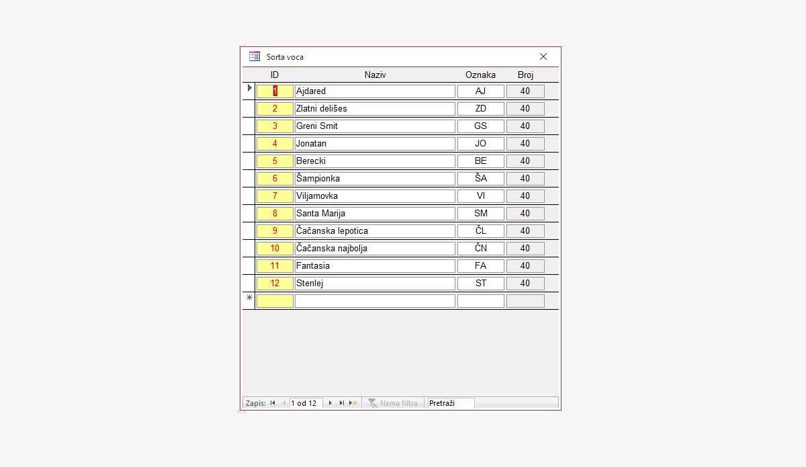Create a new blank record
Image resolution: width=806 pixels, height=467 pixels.
pos(353,403)
